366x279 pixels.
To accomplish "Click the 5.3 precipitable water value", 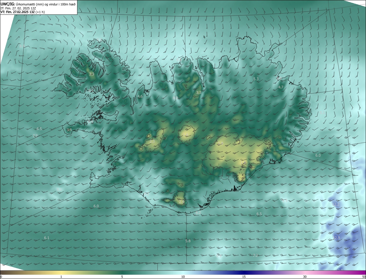I will pyautogui.click(x=256, y=79).
